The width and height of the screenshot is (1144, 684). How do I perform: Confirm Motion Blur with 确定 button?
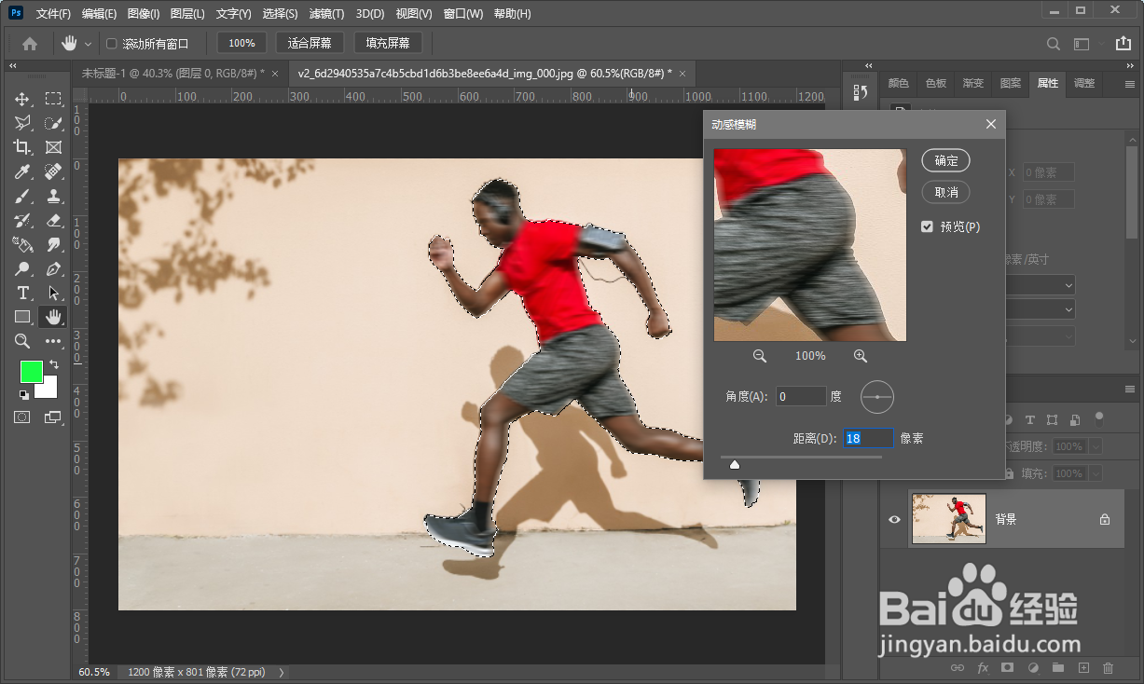pyautogui.click(x=946, y=160)
